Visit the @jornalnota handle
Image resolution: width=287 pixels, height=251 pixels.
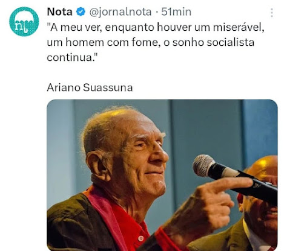pyautogui.click(x=120, y=12)
